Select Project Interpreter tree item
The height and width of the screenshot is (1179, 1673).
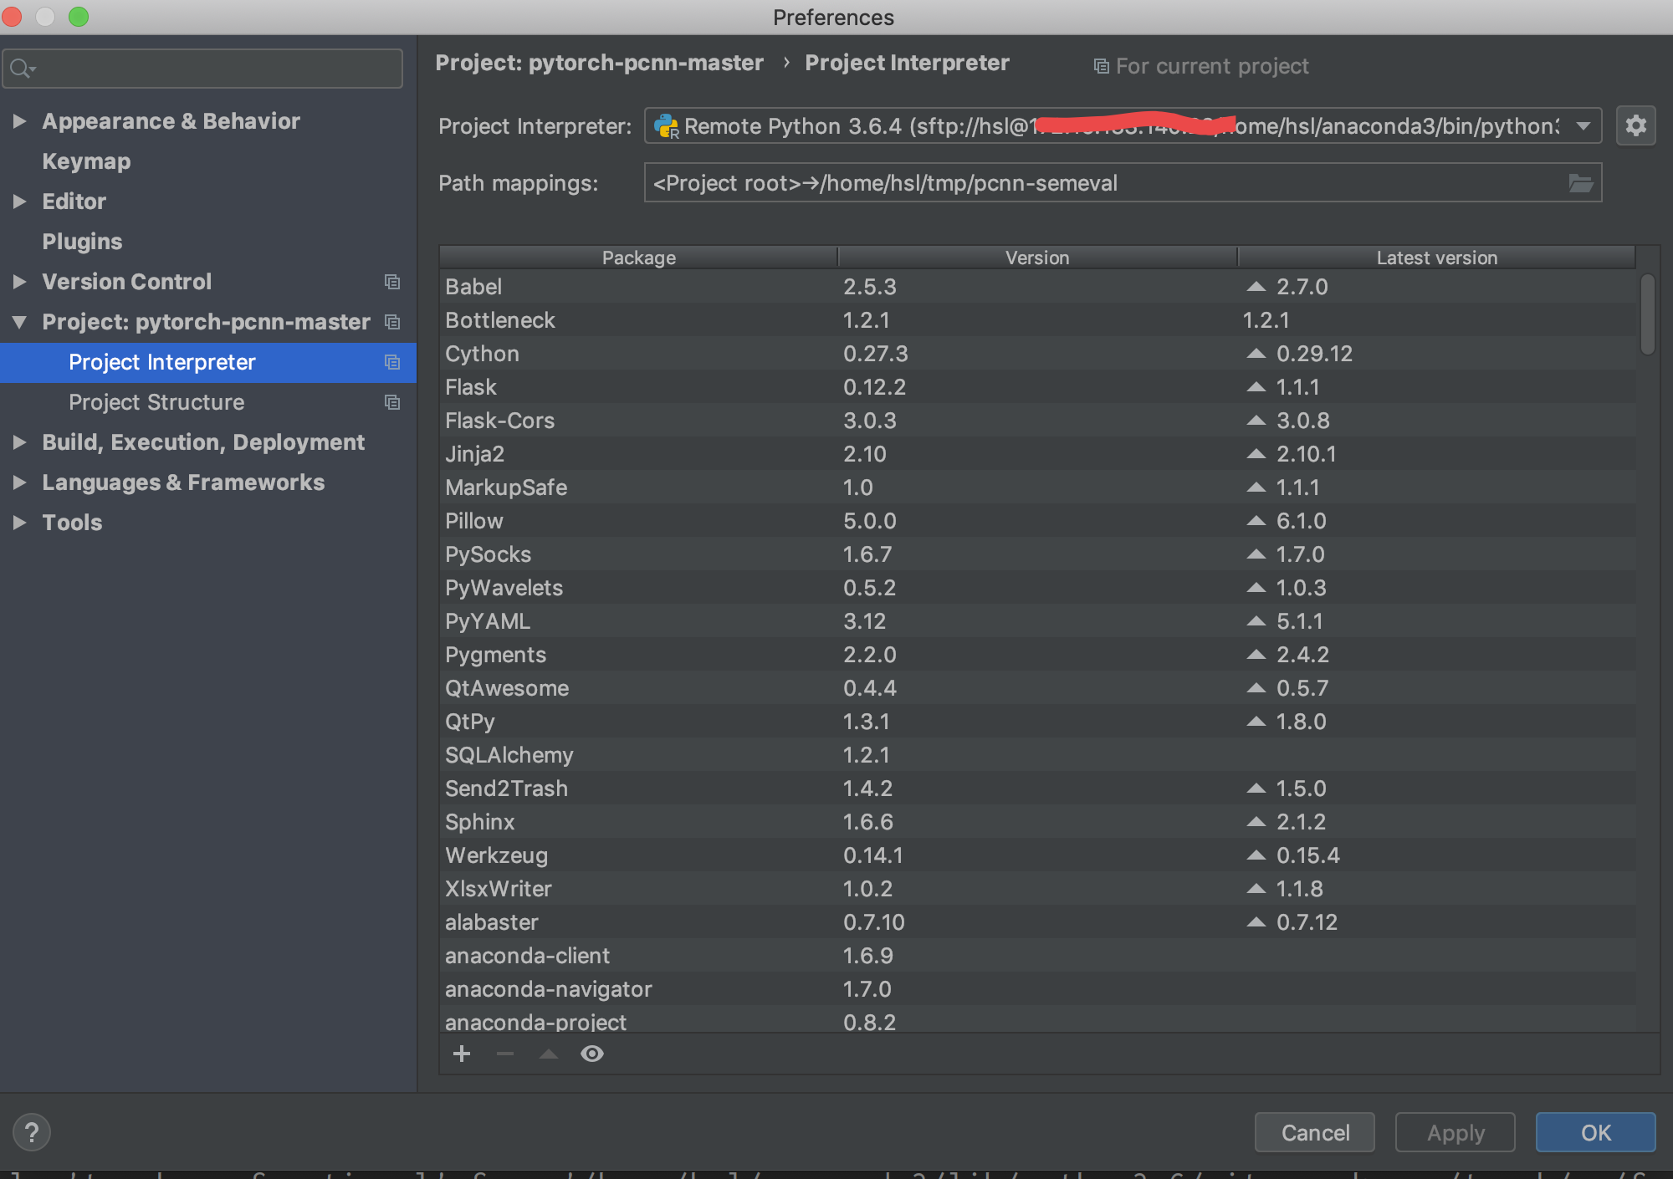point(207,362)
